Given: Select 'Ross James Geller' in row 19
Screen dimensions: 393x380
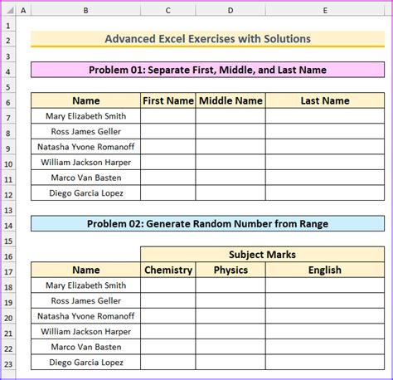Looking at the screenshot, I should coord(85,300).
